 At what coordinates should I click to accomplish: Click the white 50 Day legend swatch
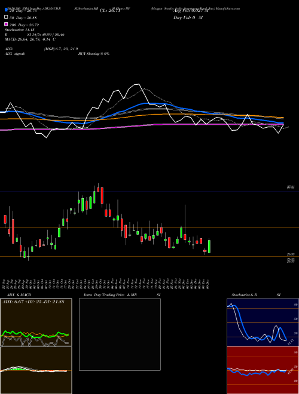tap(6, 17)
